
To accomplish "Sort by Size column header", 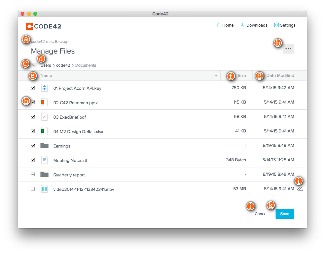I will coord(242,76).
